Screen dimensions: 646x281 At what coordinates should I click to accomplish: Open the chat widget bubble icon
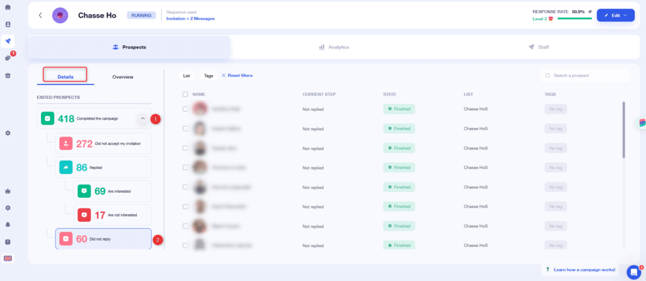coord(633,272)
